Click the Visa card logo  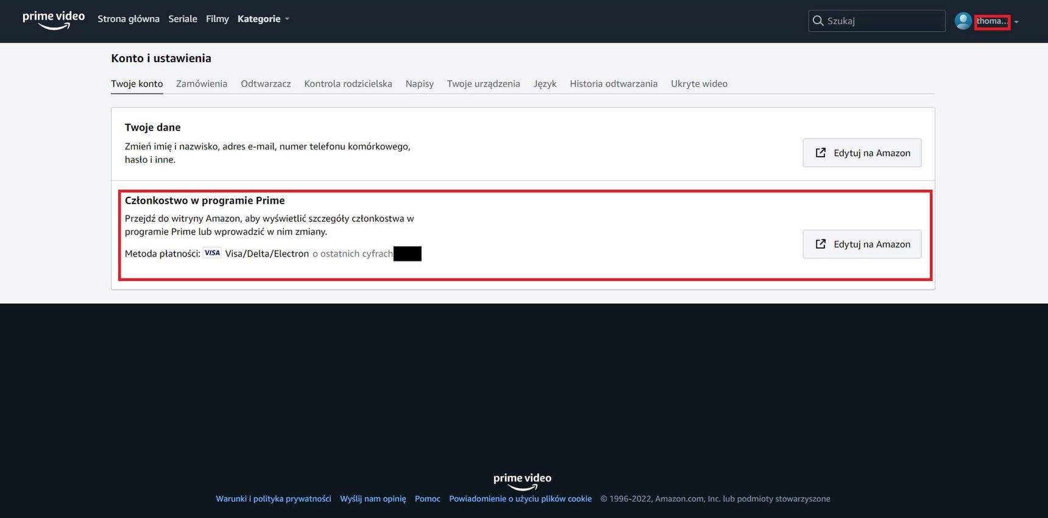tap(212, 253)
